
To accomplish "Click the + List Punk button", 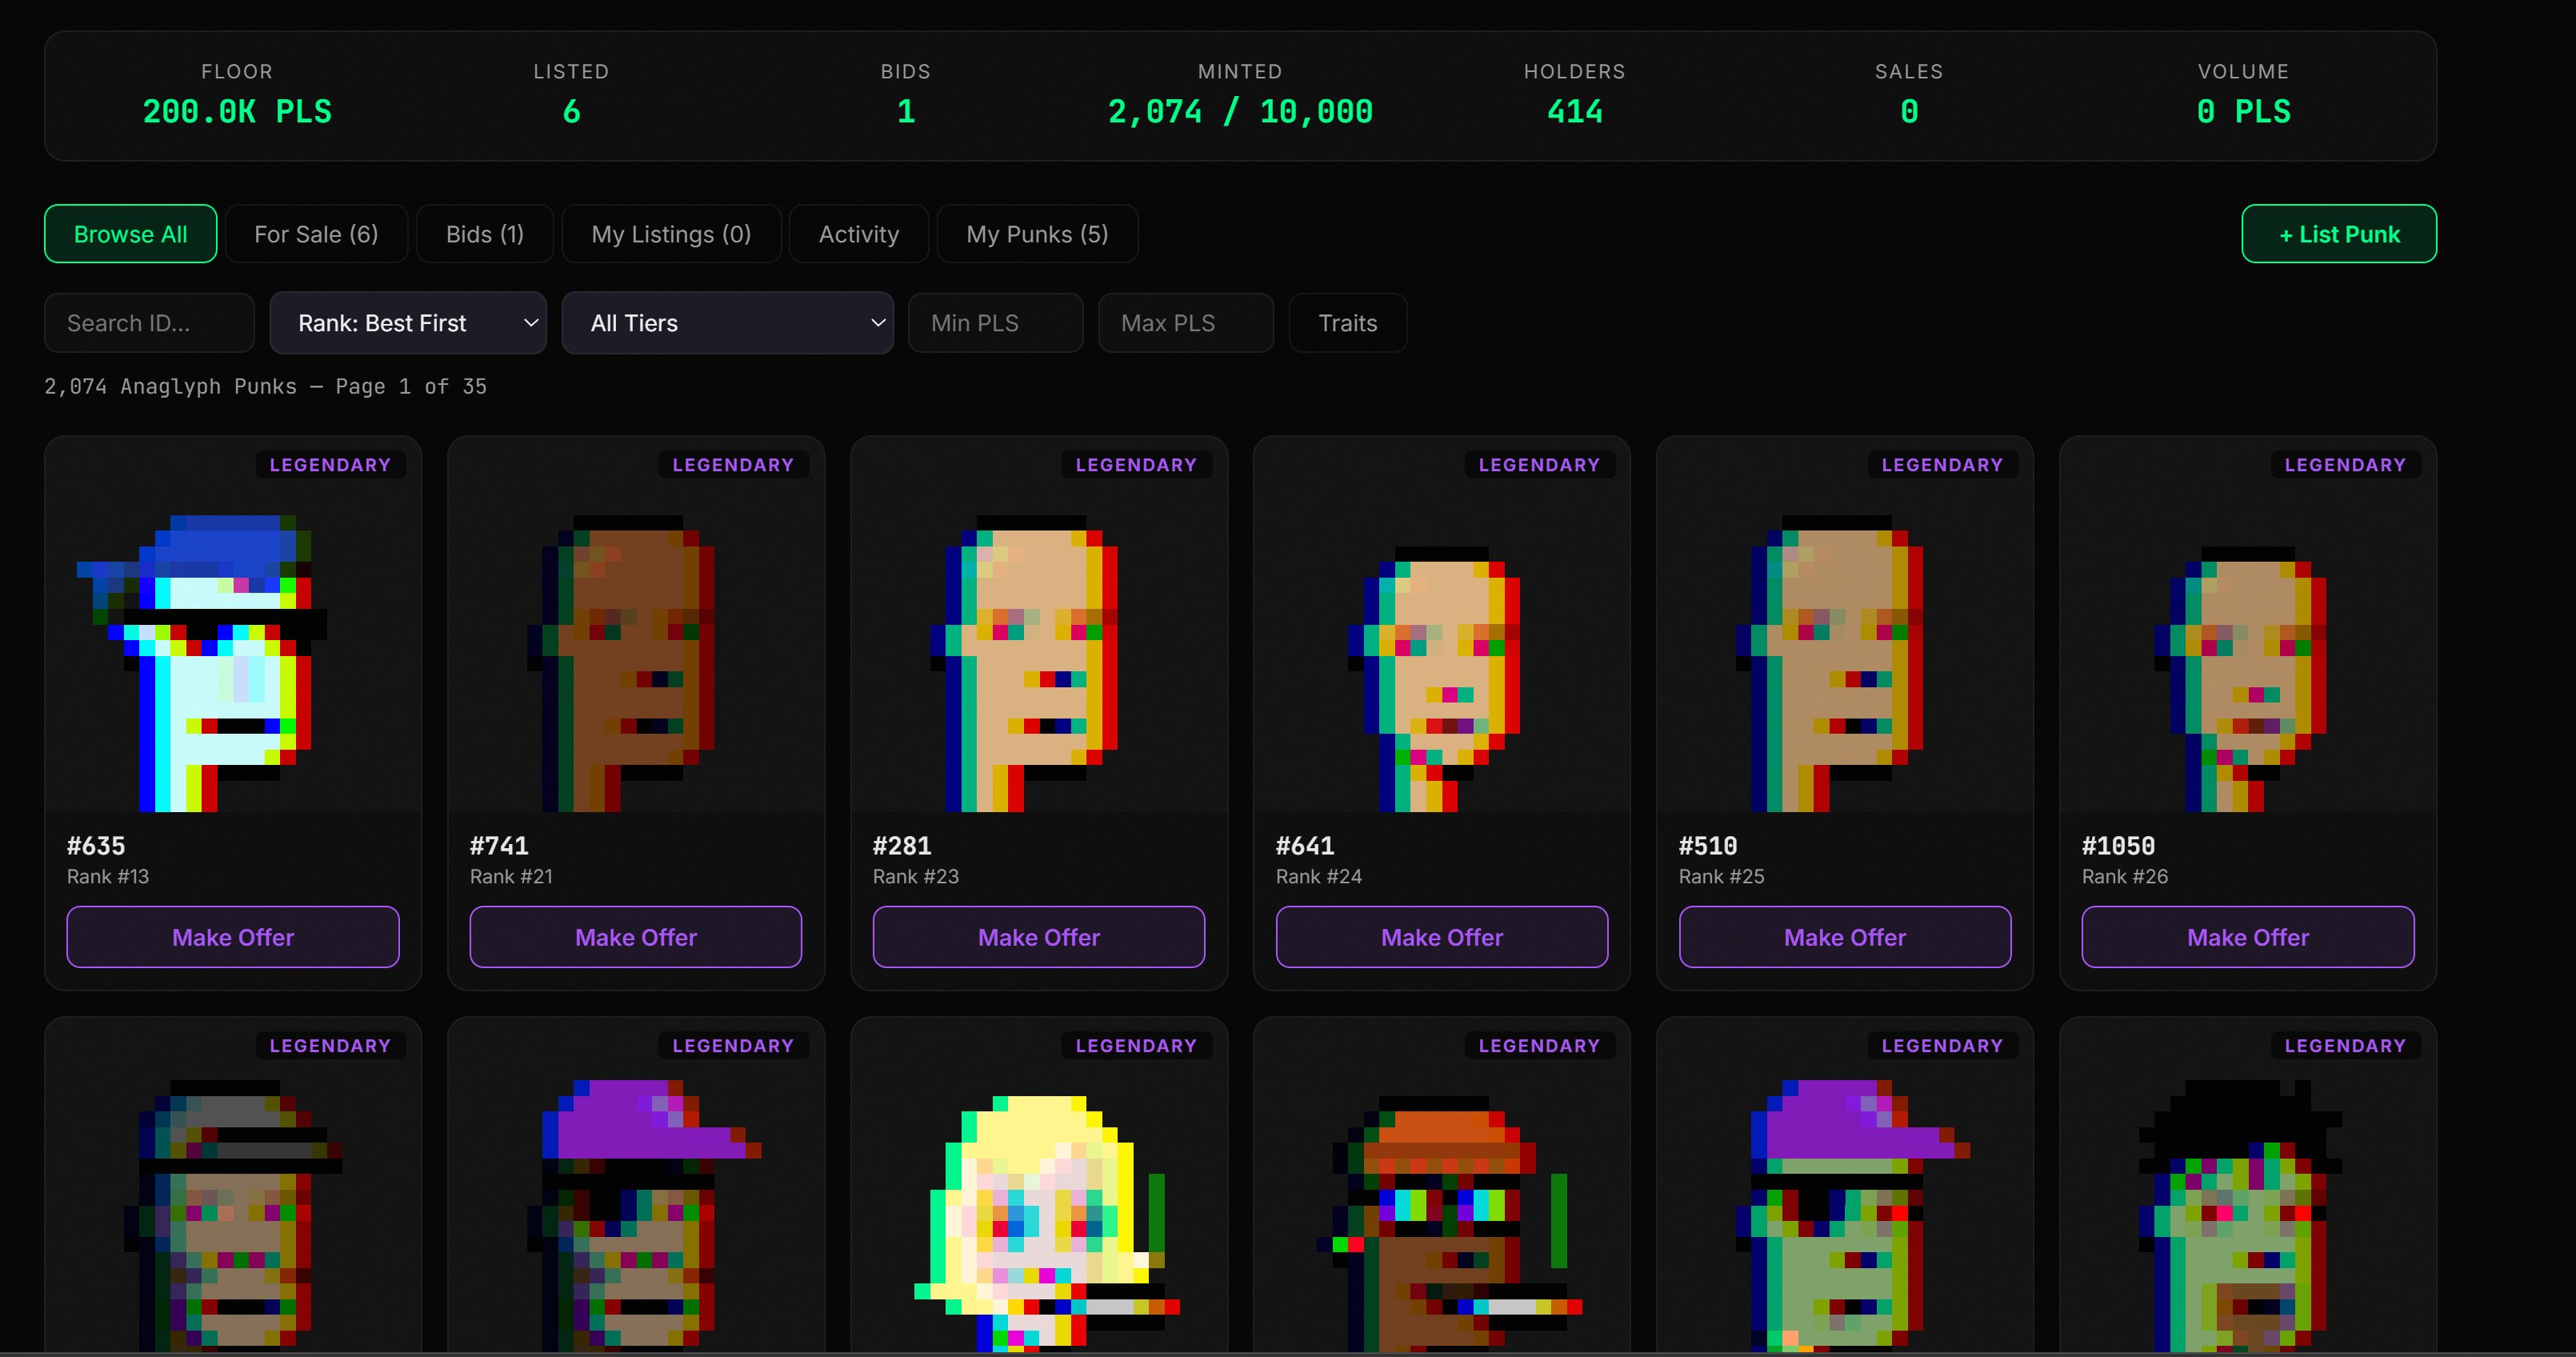I will coord(2338,234).
